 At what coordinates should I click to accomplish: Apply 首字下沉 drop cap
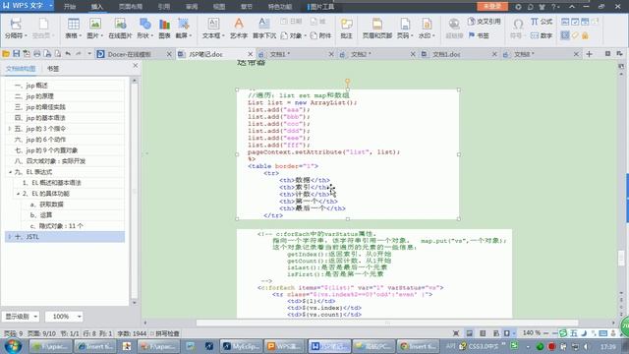264,29
